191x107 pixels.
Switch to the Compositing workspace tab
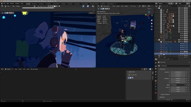85,4
